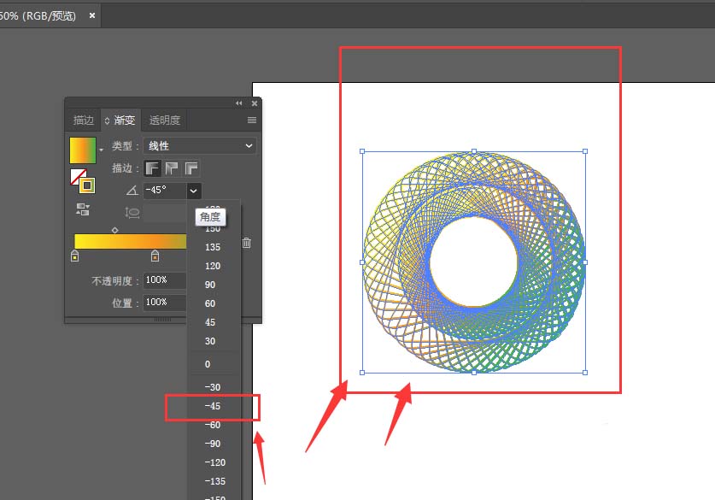Apply gradient within stroke option

click(152, 168)
